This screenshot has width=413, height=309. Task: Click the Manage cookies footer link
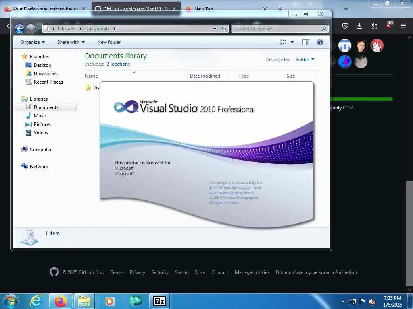click(x=252, y=272)
